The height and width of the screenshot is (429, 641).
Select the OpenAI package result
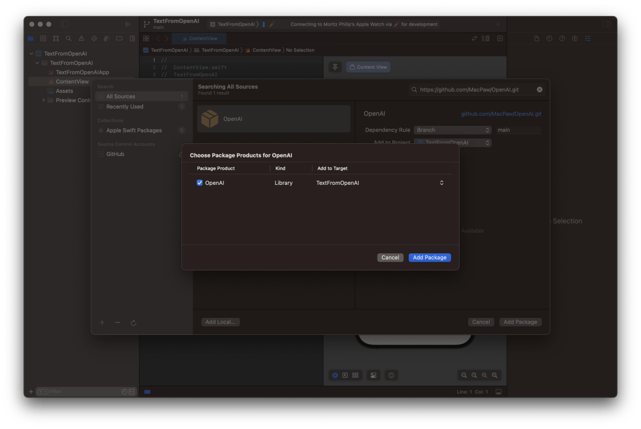coord(274,119)
